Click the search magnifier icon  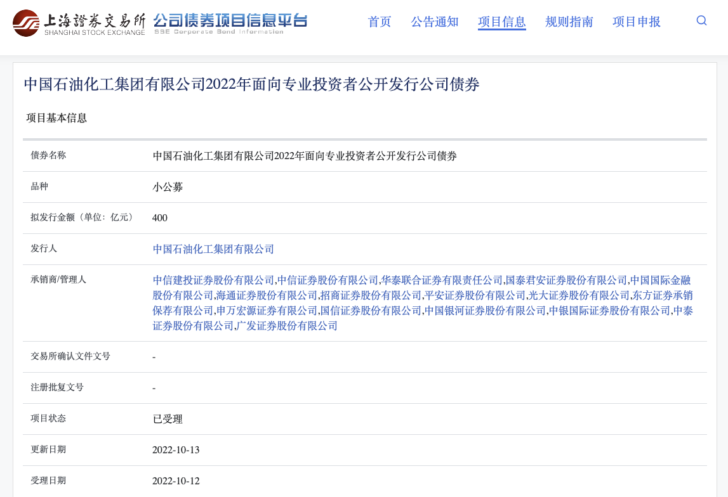[x=701, y=20]
